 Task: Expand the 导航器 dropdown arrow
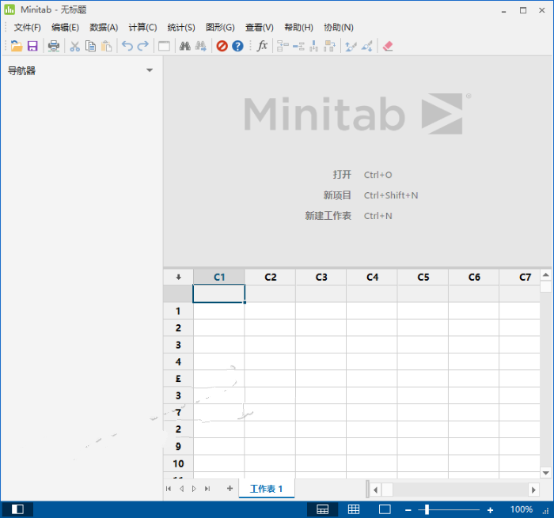coord(150,70)
